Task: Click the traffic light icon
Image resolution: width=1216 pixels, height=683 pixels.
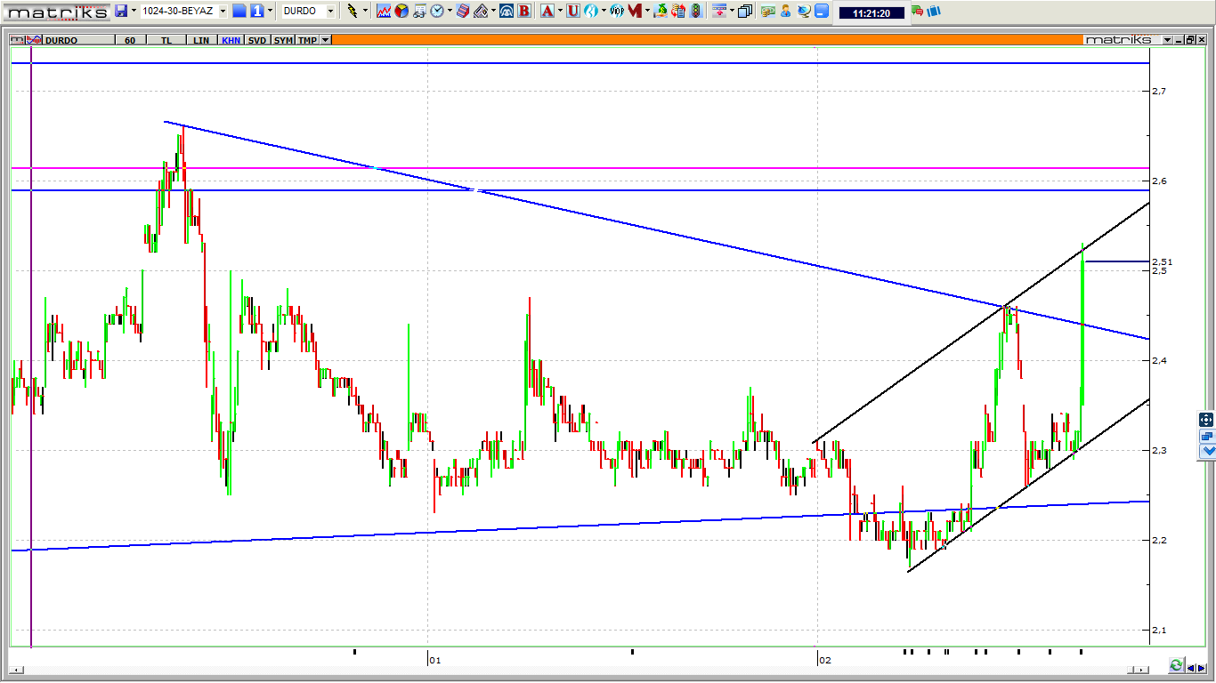Action: click(695, 11)
